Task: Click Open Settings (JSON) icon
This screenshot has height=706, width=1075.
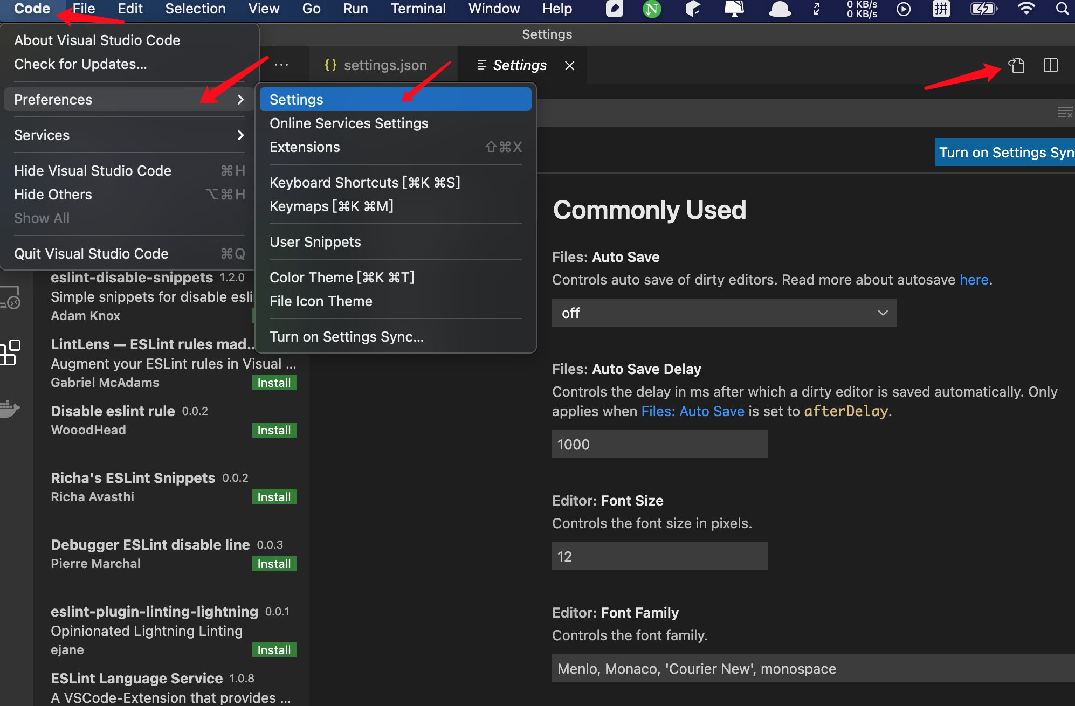Action: pos(1017,66)
